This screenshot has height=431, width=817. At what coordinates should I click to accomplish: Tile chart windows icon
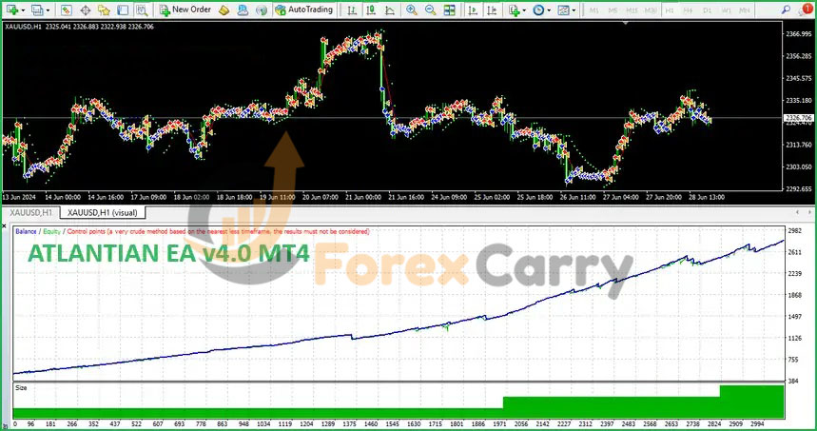point(449,10)
